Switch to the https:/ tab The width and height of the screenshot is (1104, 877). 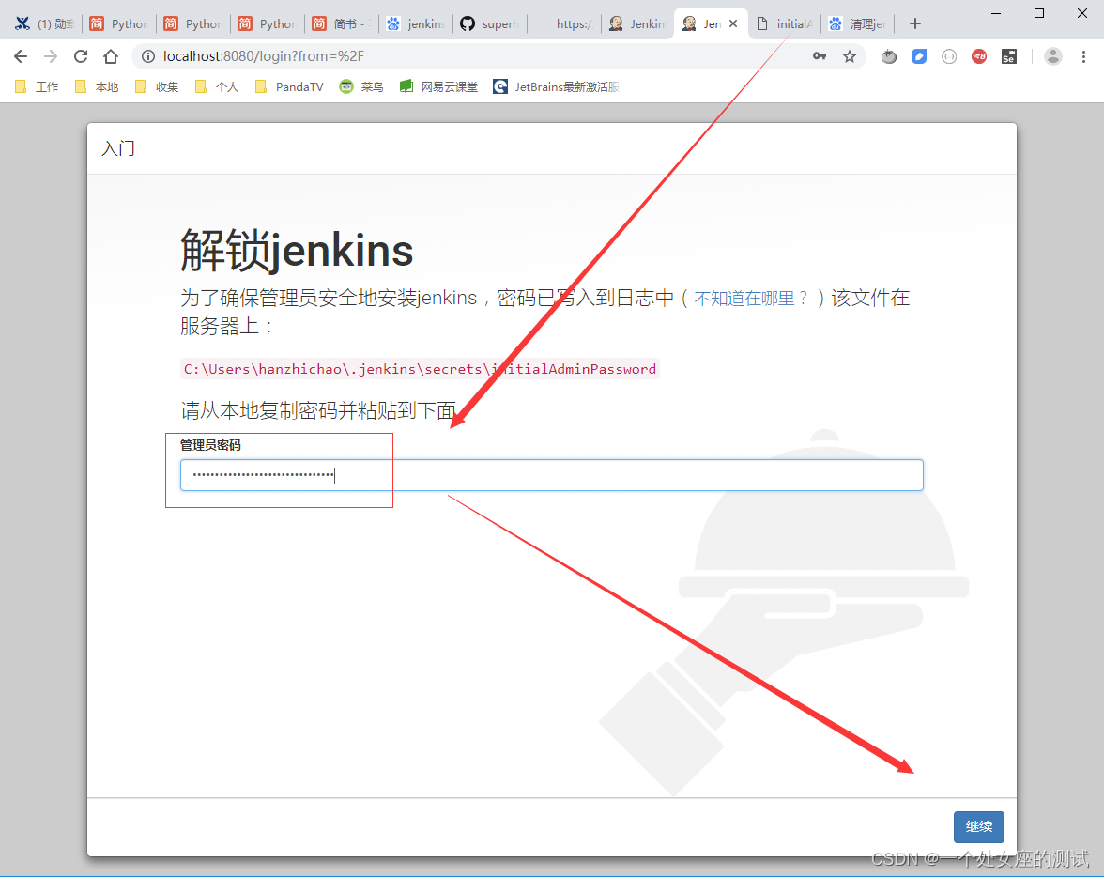pos(565,24)
